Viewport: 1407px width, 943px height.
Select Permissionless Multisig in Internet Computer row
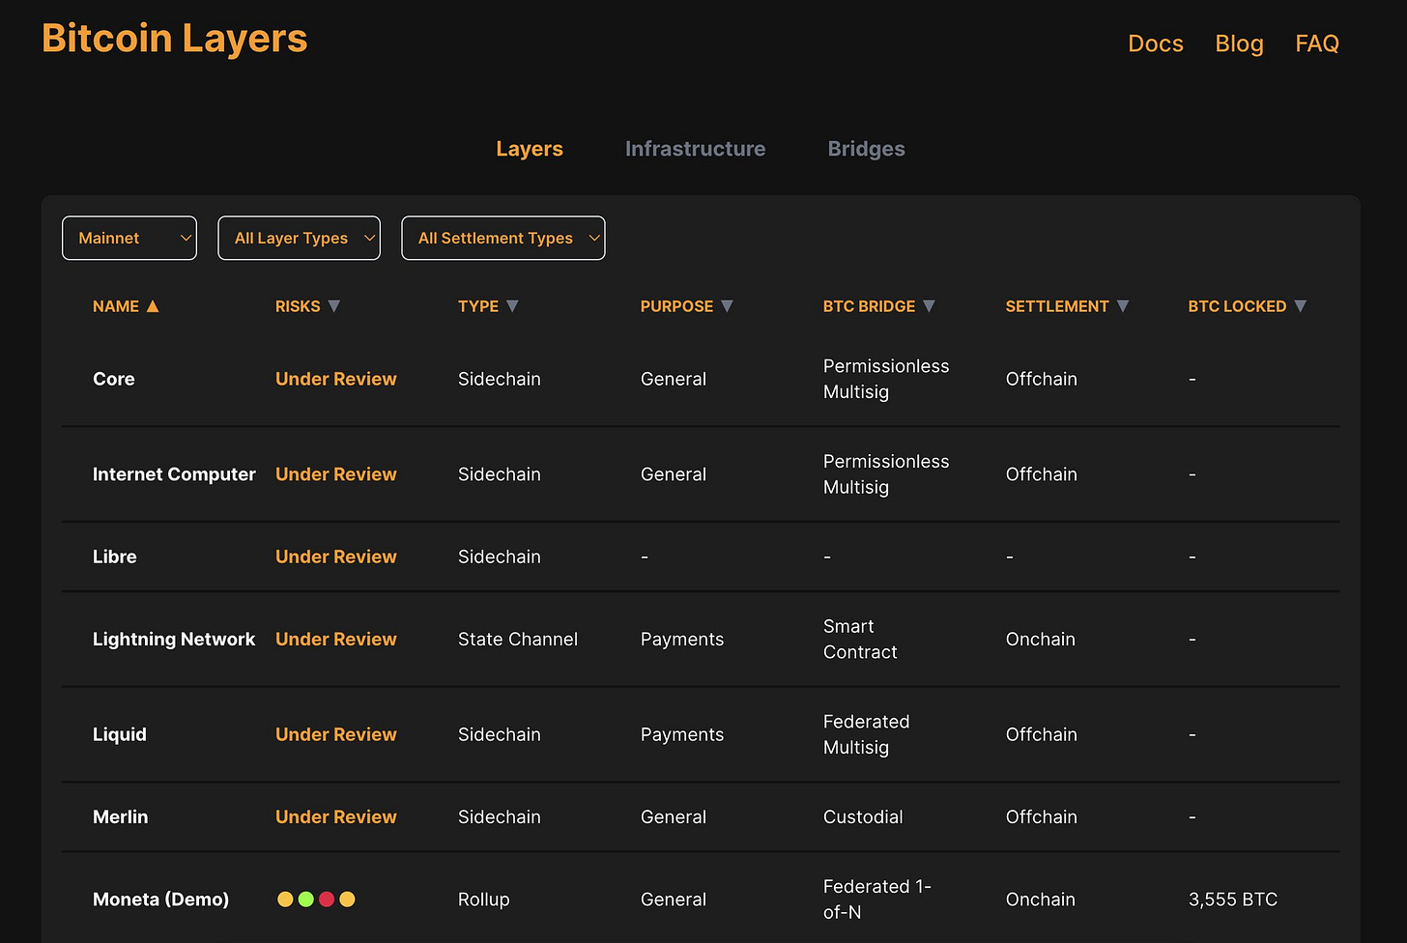[886, 474]
